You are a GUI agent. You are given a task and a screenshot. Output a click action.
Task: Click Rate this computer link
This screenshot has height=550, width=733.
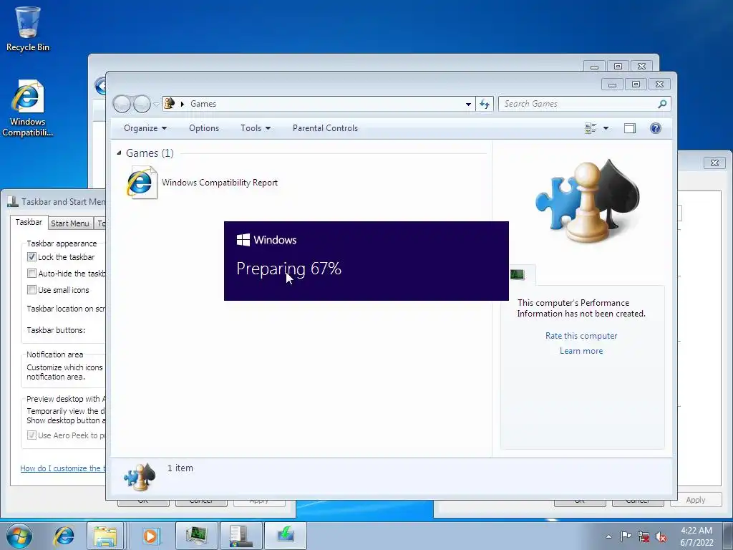(581, 336)
